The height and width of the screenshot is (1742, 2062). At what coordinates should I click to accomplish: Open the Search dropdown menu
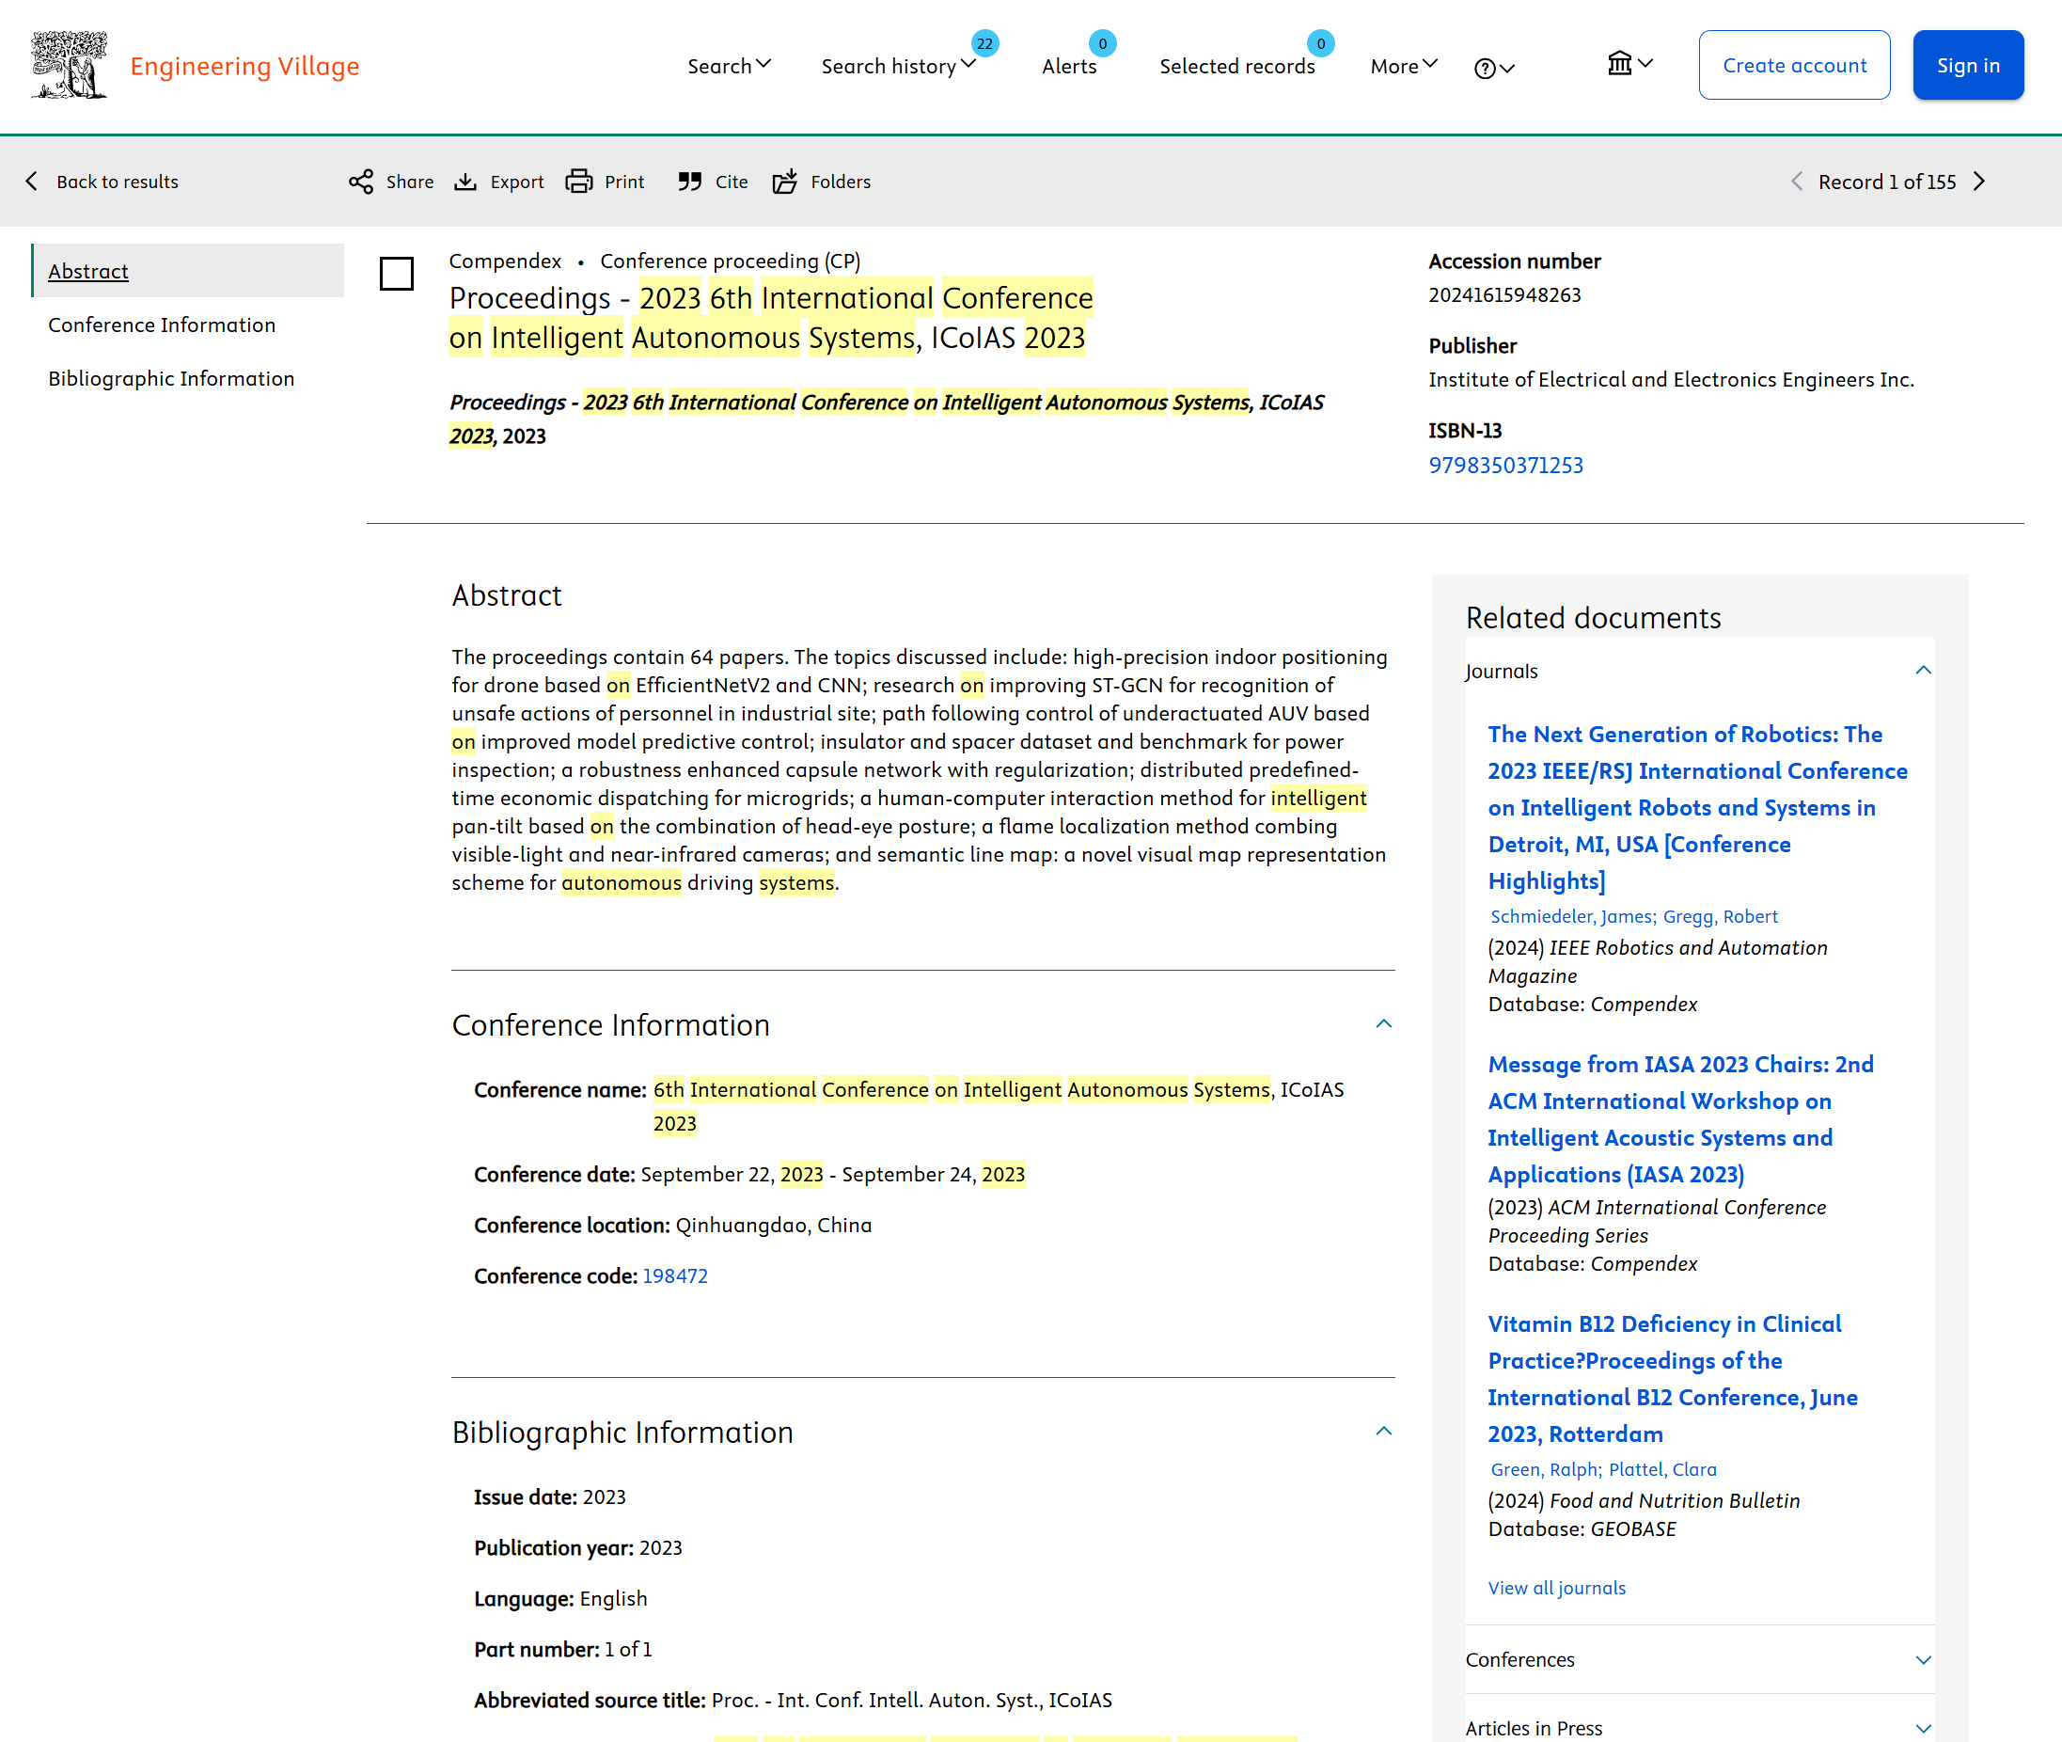tap(730, 66)
